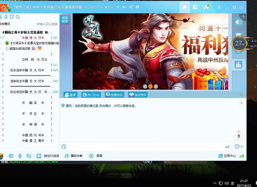Click the 自由模式 mode label
The width and height of the screenshot is (257, 187).
pos(5,24)
